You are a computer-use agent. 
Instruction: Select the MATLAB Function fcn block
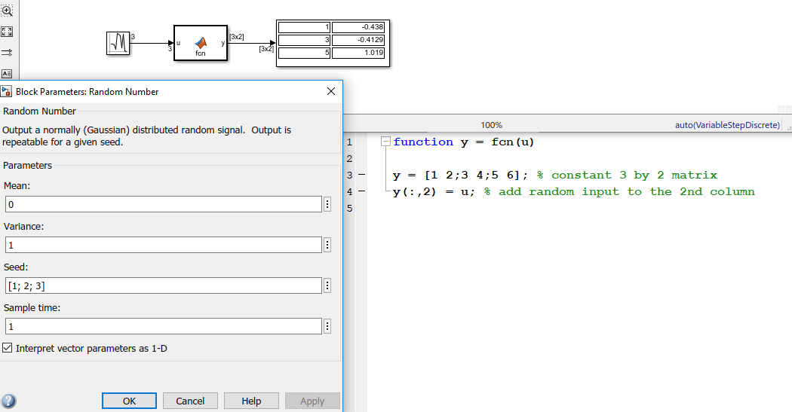click(x=201, y=43)
